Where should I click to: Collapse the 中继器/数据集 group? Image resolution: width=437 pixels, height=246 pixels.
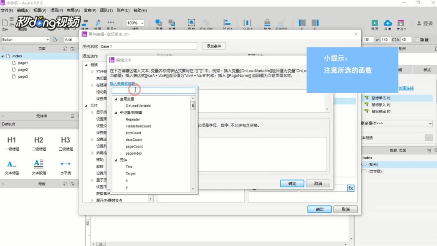coord(116,113)
